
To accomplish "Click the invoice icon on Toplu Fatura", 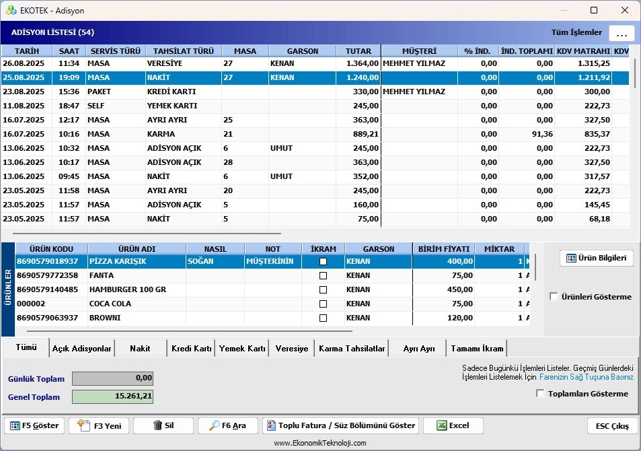I will [271, 425].
